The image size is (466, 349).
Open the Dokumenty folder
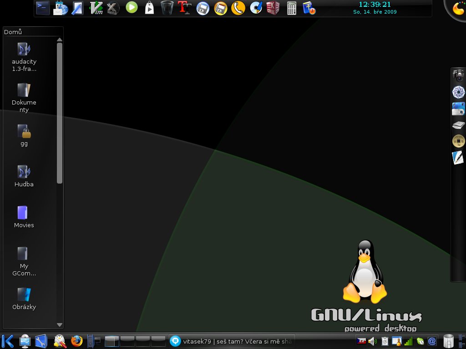[24, 98]
